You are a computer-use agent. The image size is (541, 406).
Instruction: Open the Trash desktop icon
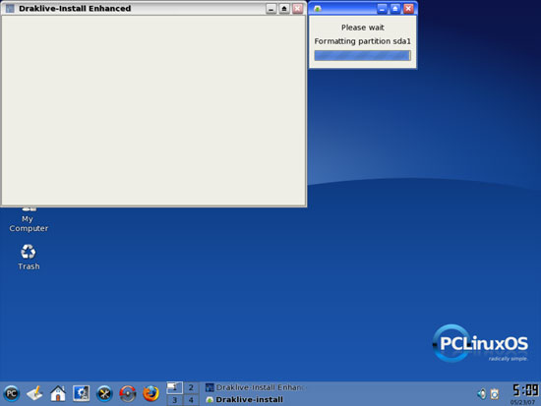pyautogui.click(x=29, y=257)
